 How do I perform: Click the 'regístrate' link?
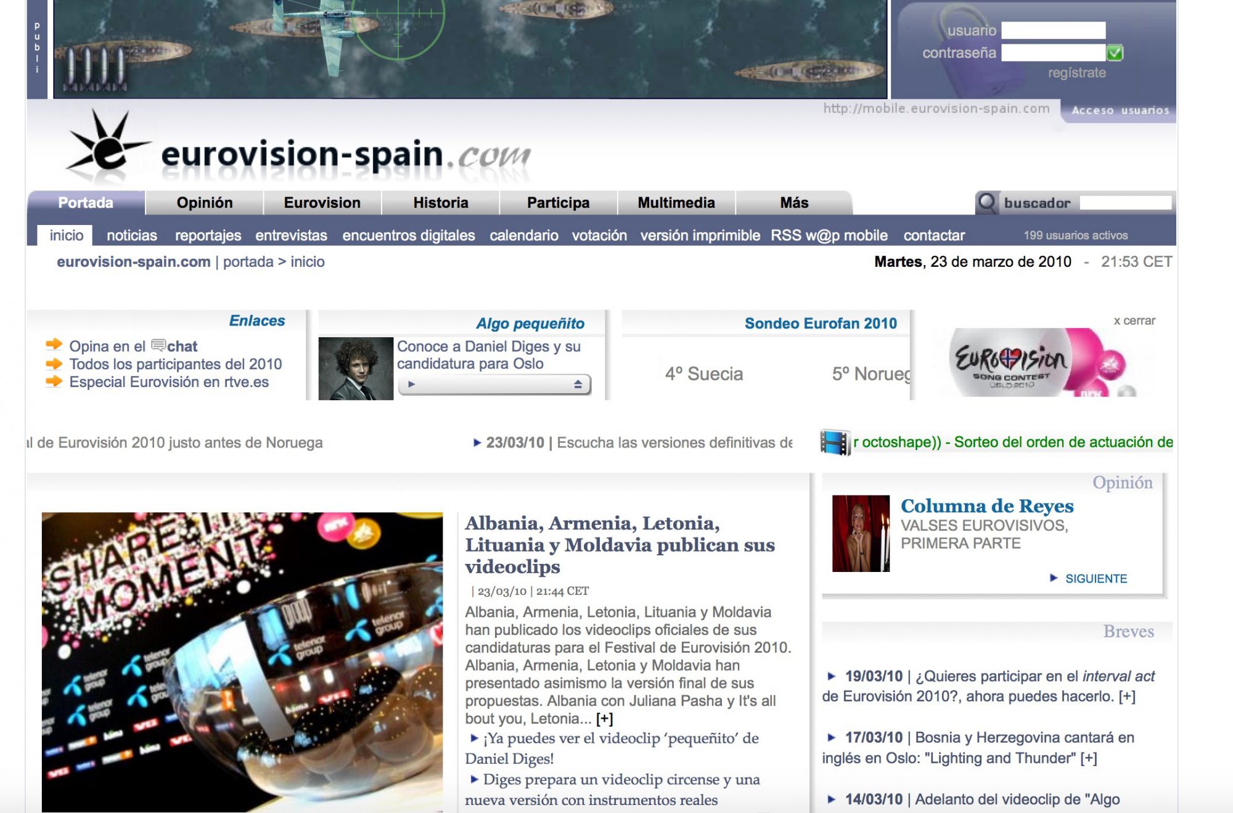click(x=1076, y=73)
